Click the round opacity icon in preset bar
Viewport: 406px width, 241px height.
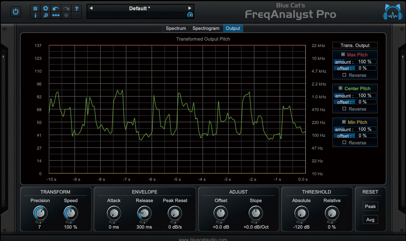click(190, 15)
